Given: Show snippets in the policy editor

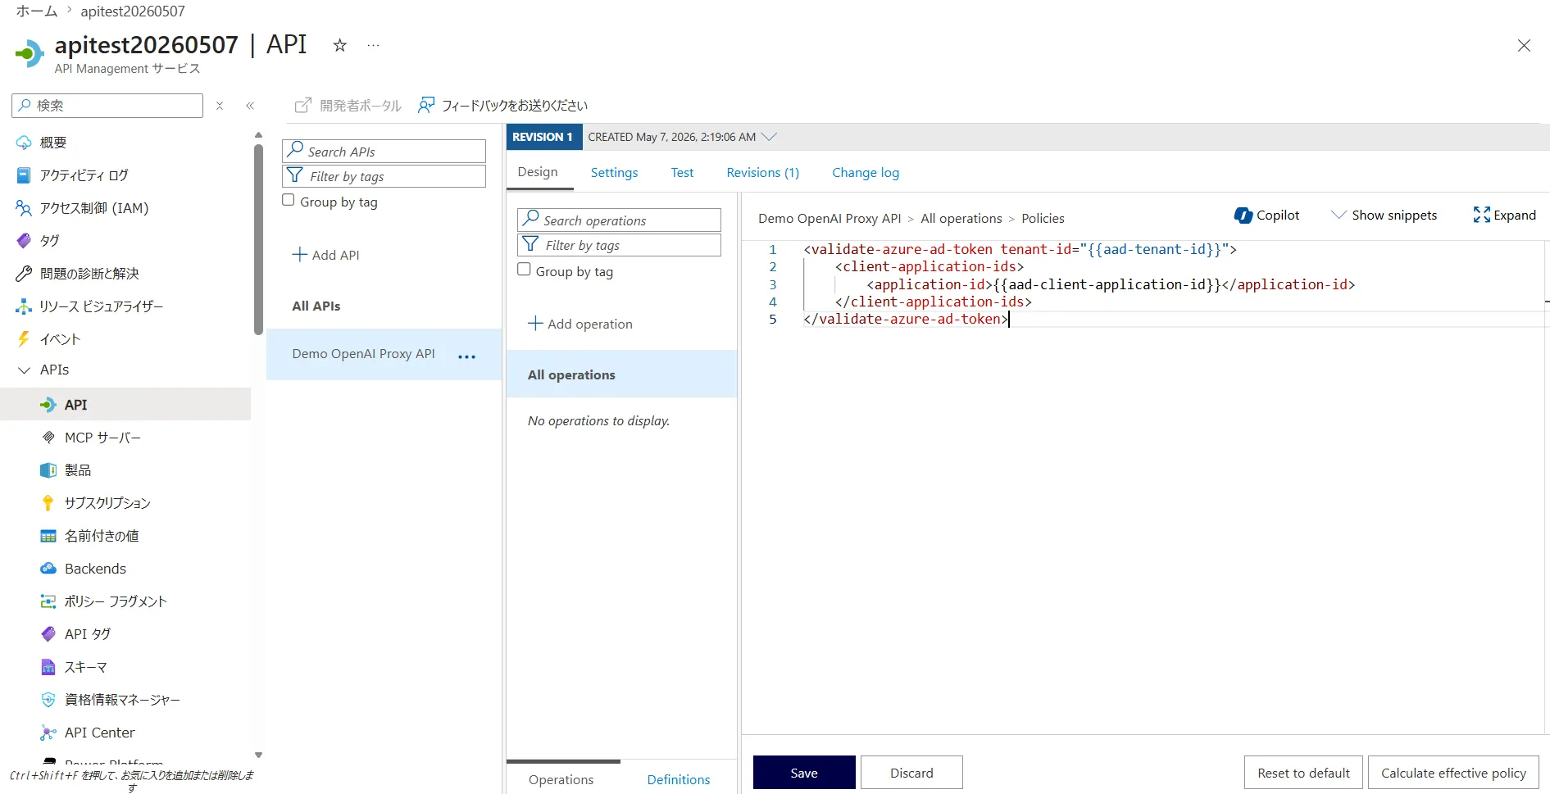Looking at the screenshot, I should tap(1384, 216).
